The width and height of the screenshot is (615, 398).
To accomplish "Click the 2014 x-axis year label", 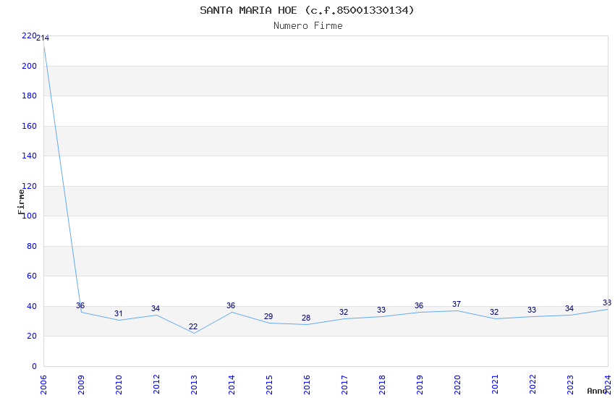I will click(x=232, y=385).
